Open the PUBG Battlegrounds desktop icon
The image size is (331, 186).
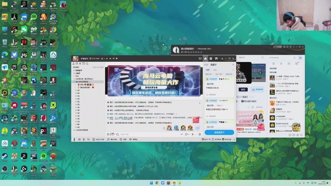[x=14, y=5]
